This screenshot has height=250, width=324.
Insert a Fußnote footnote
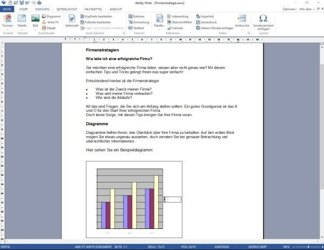181,28
